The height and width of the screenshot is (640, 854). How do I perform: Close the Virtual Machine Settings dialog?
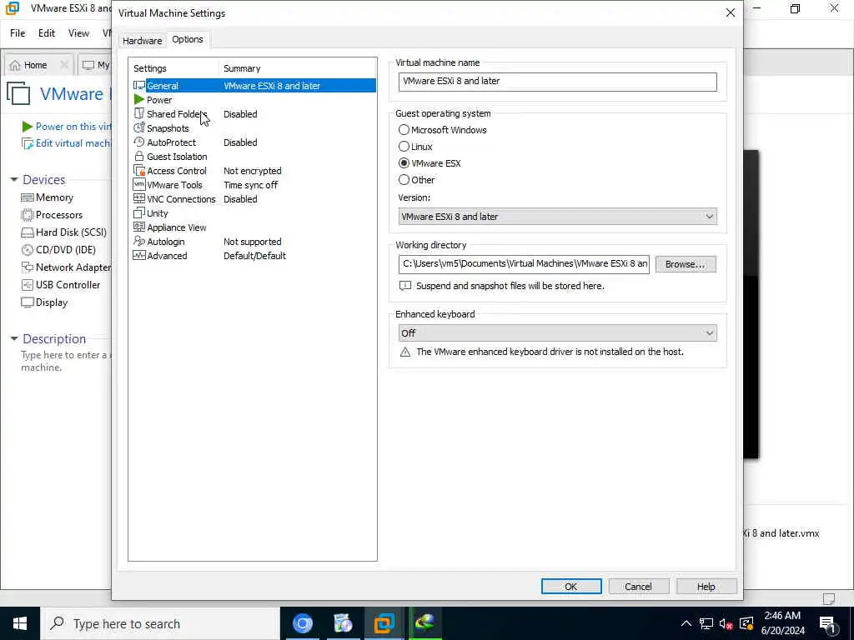tap(730, 12)
